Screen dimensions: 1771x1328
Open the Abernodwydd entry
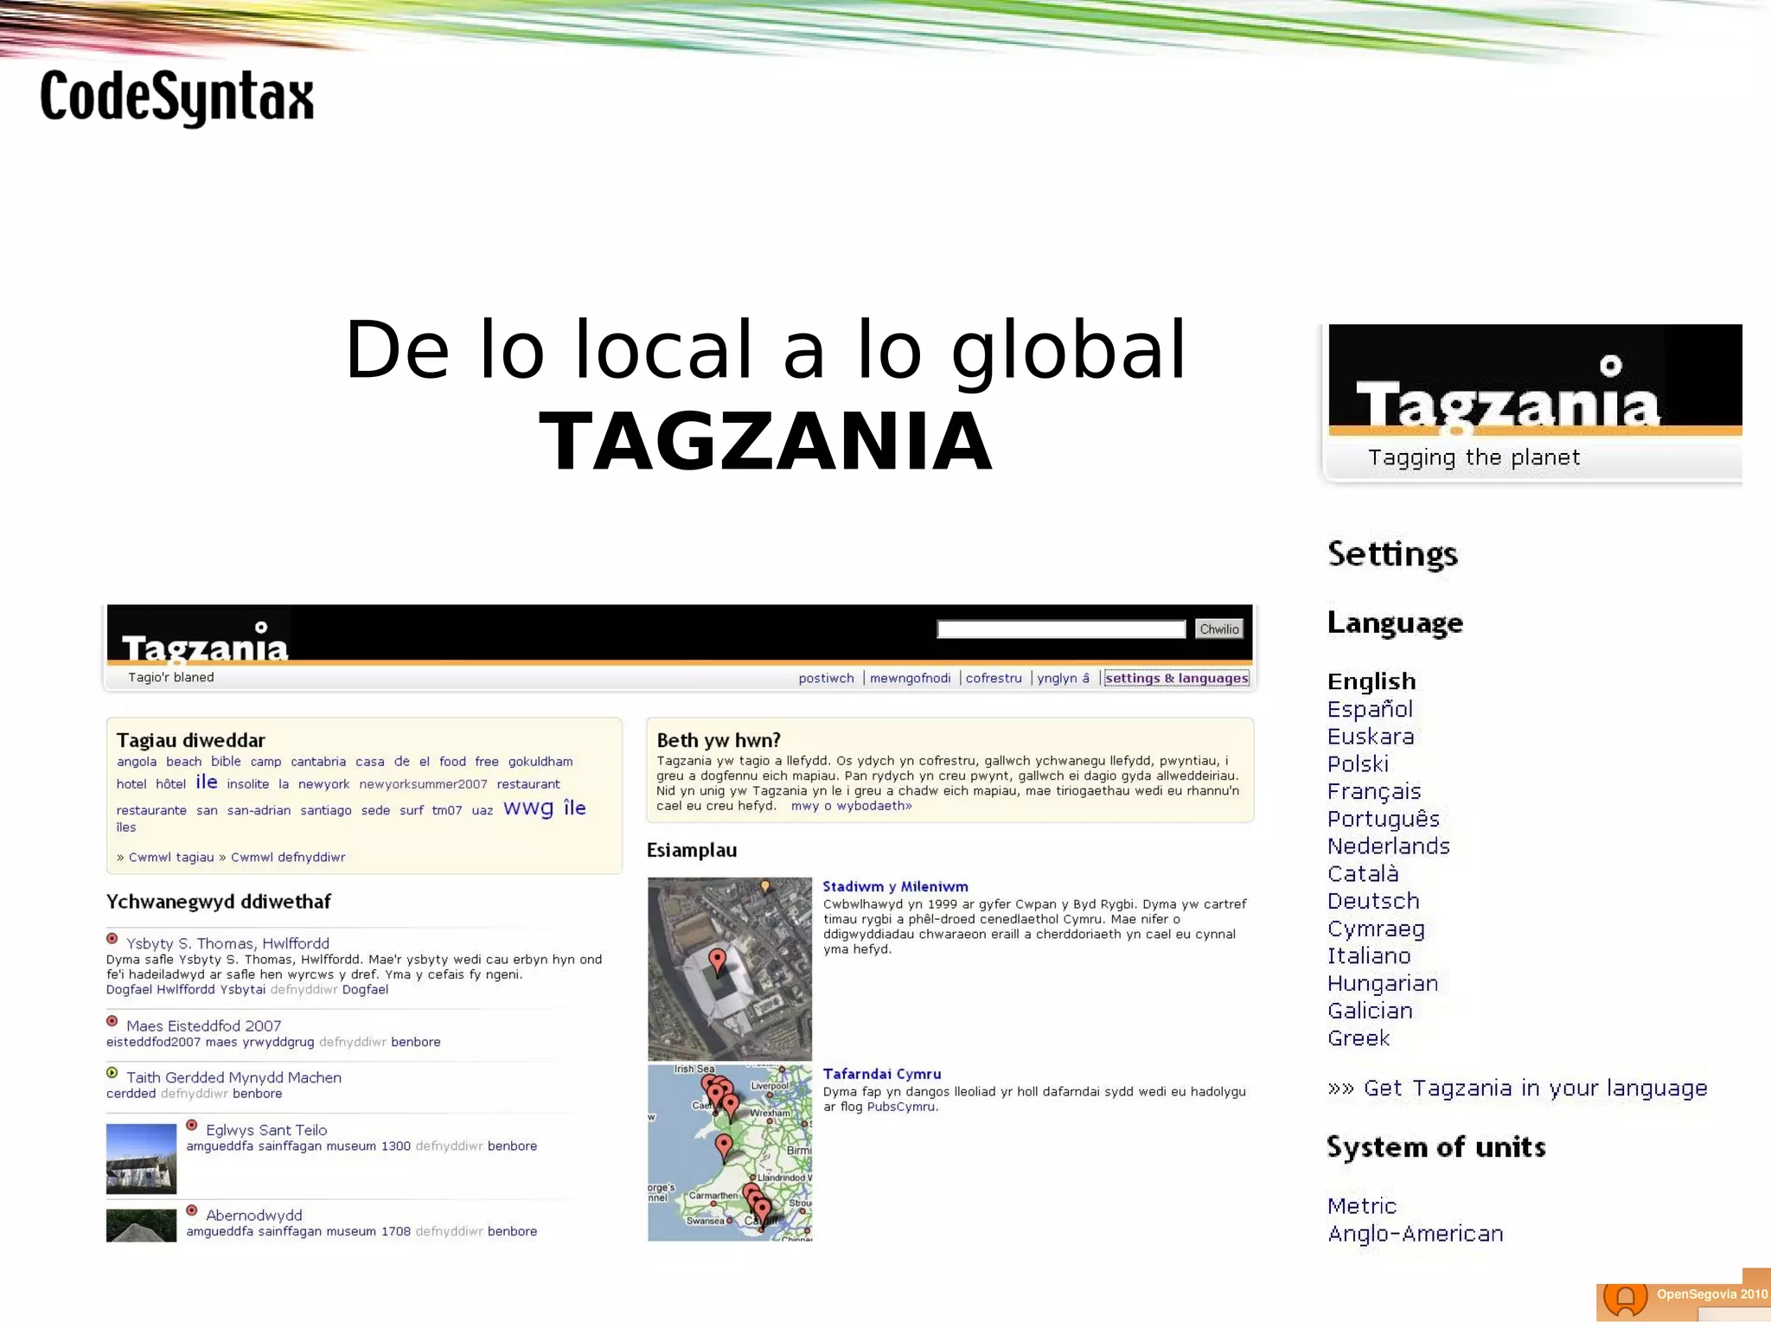253,1215
